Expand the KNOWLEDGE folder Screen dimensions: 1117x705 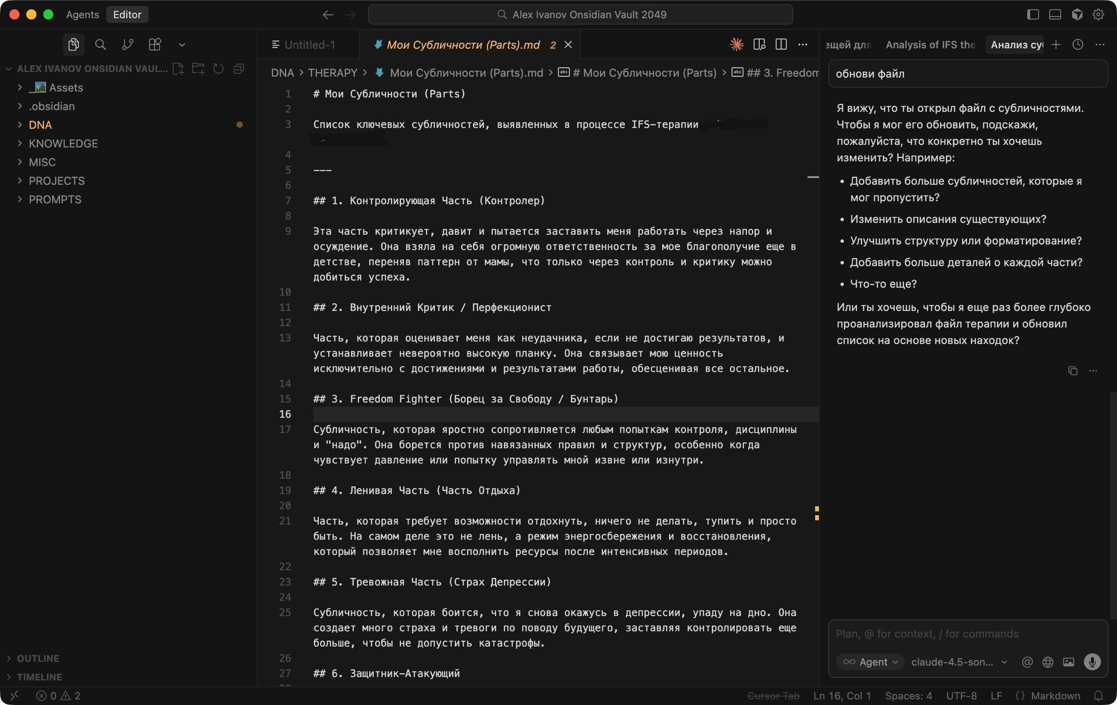coord(63,144)
